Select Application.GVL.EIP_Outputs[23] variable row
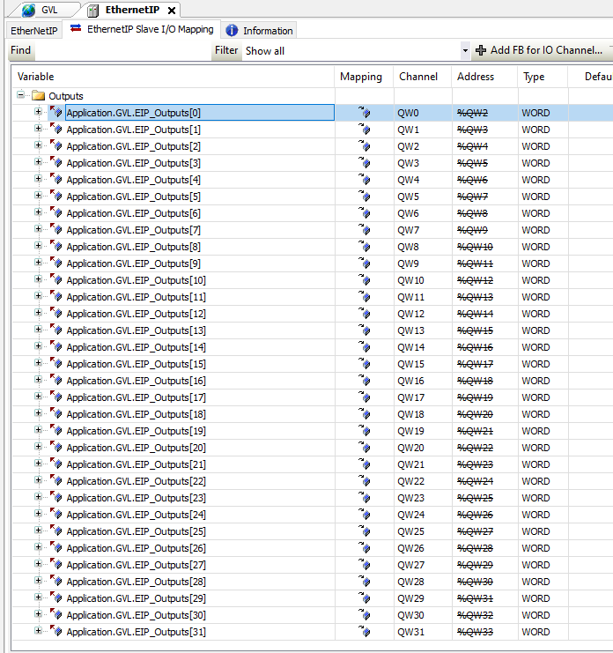613x653 pixels. [136, 498]
